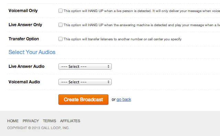Open the HOME footer link
This screenshot has width=220, height=136.
(x=13, y=121)
